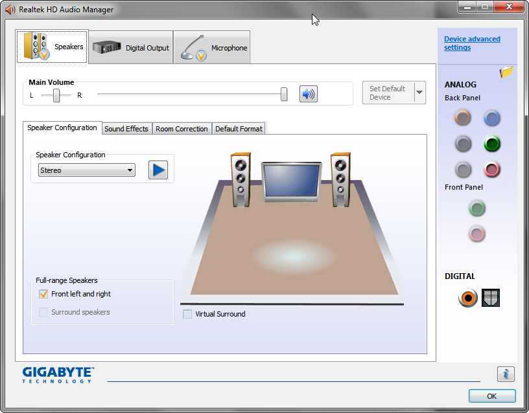529x413 pixels.
Task: Open Device advanced settings link
Action: click(x=472, y=43)
